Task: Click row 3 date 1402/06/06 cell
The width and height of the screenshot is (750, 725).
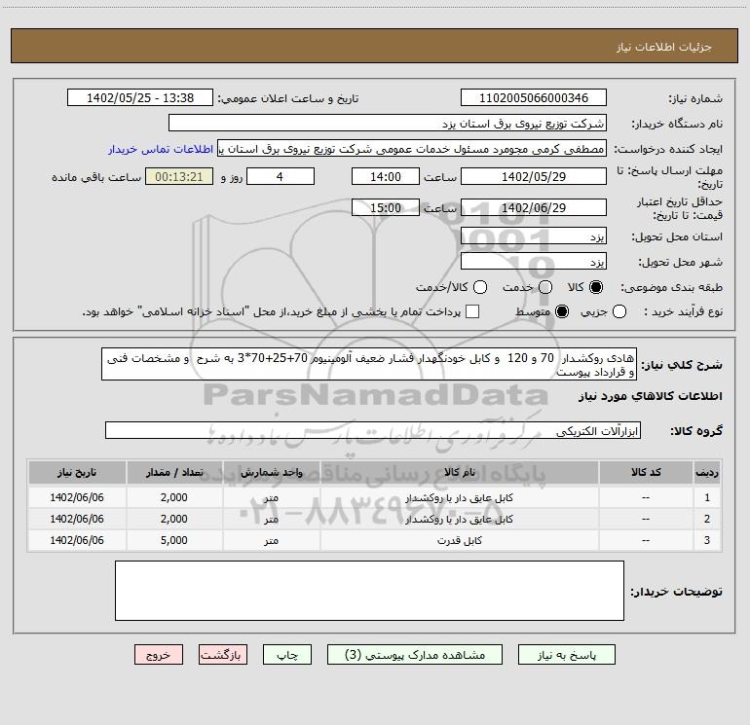Action: click(77, 540)
